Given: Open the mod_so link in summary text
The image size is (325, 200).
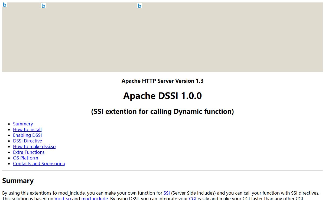Looking at the screenshot, I should coord(63,198).
